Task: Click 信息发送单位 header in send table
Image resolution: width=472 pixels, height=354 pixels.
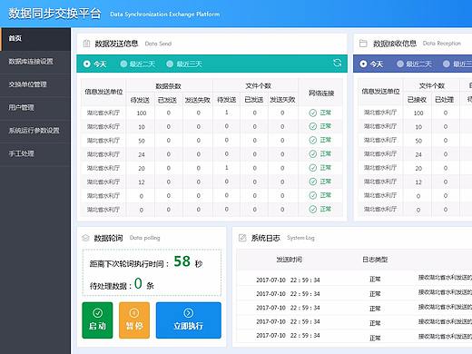Action: (x=103, y=92)
